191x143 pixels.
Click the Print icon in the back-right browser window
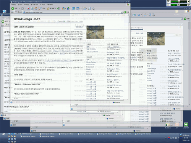[154, 15]
